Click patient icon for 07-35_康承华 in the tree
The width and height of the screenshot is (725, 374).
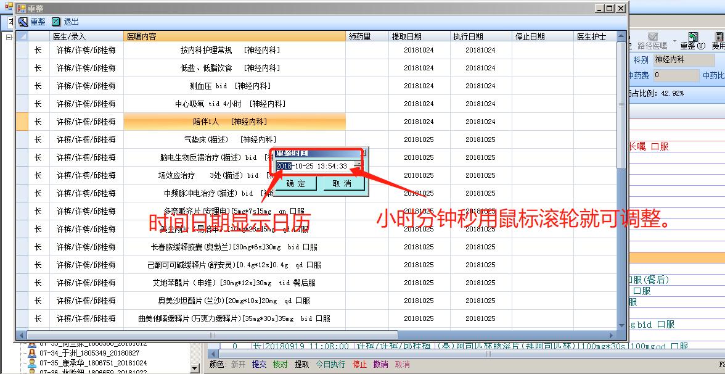click(32, 364)
